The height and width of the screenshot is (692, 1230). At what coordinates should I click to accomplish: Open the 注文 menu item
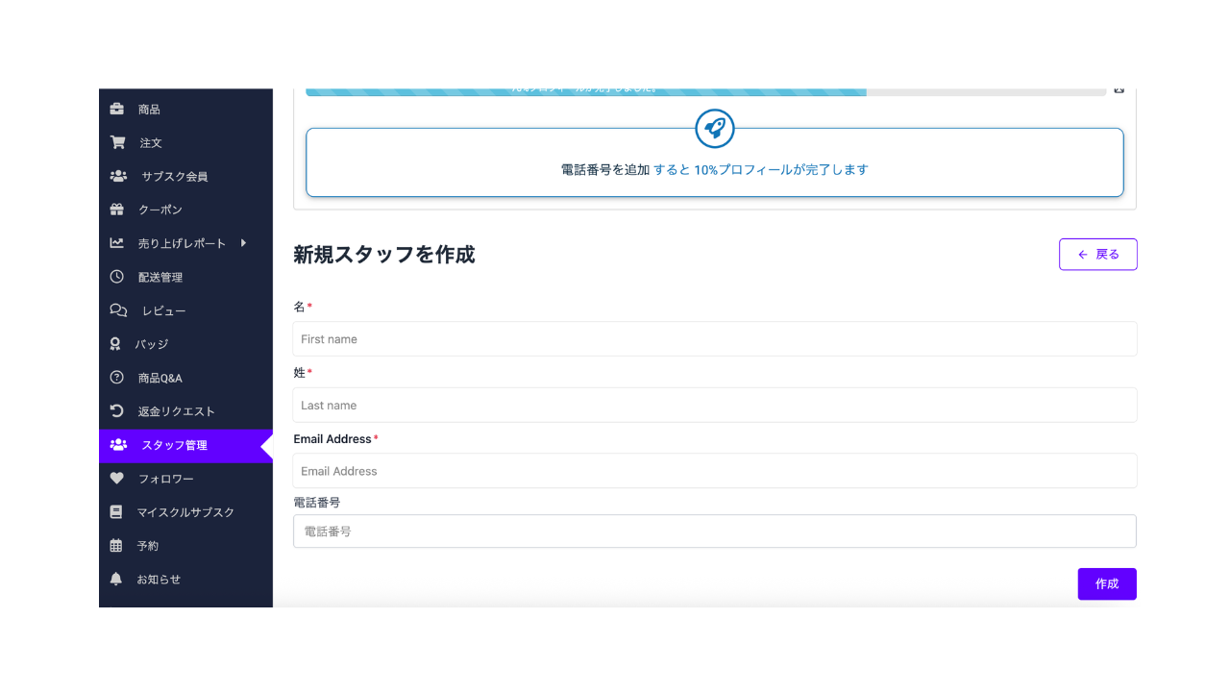pos(185,143)
